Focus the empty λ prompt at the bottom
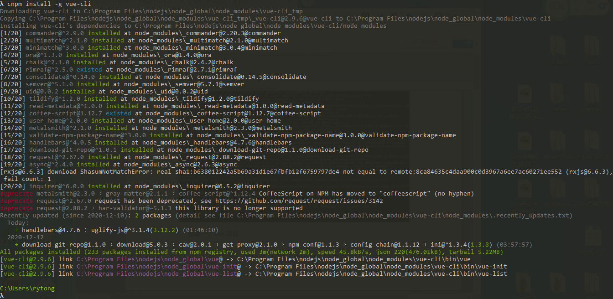This screenshot has width=613, height=299. click(2, 295)
